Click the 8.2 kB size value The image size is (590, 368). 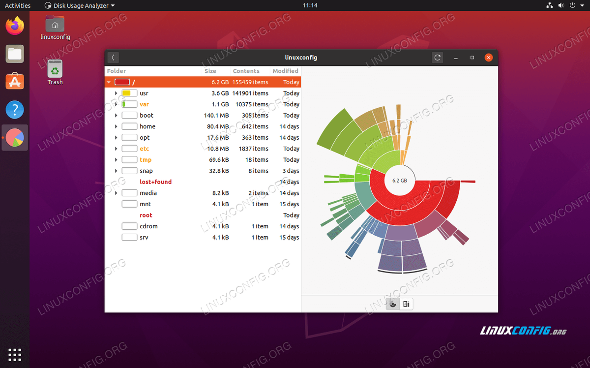pyautogui.click(x=220, y=193)
